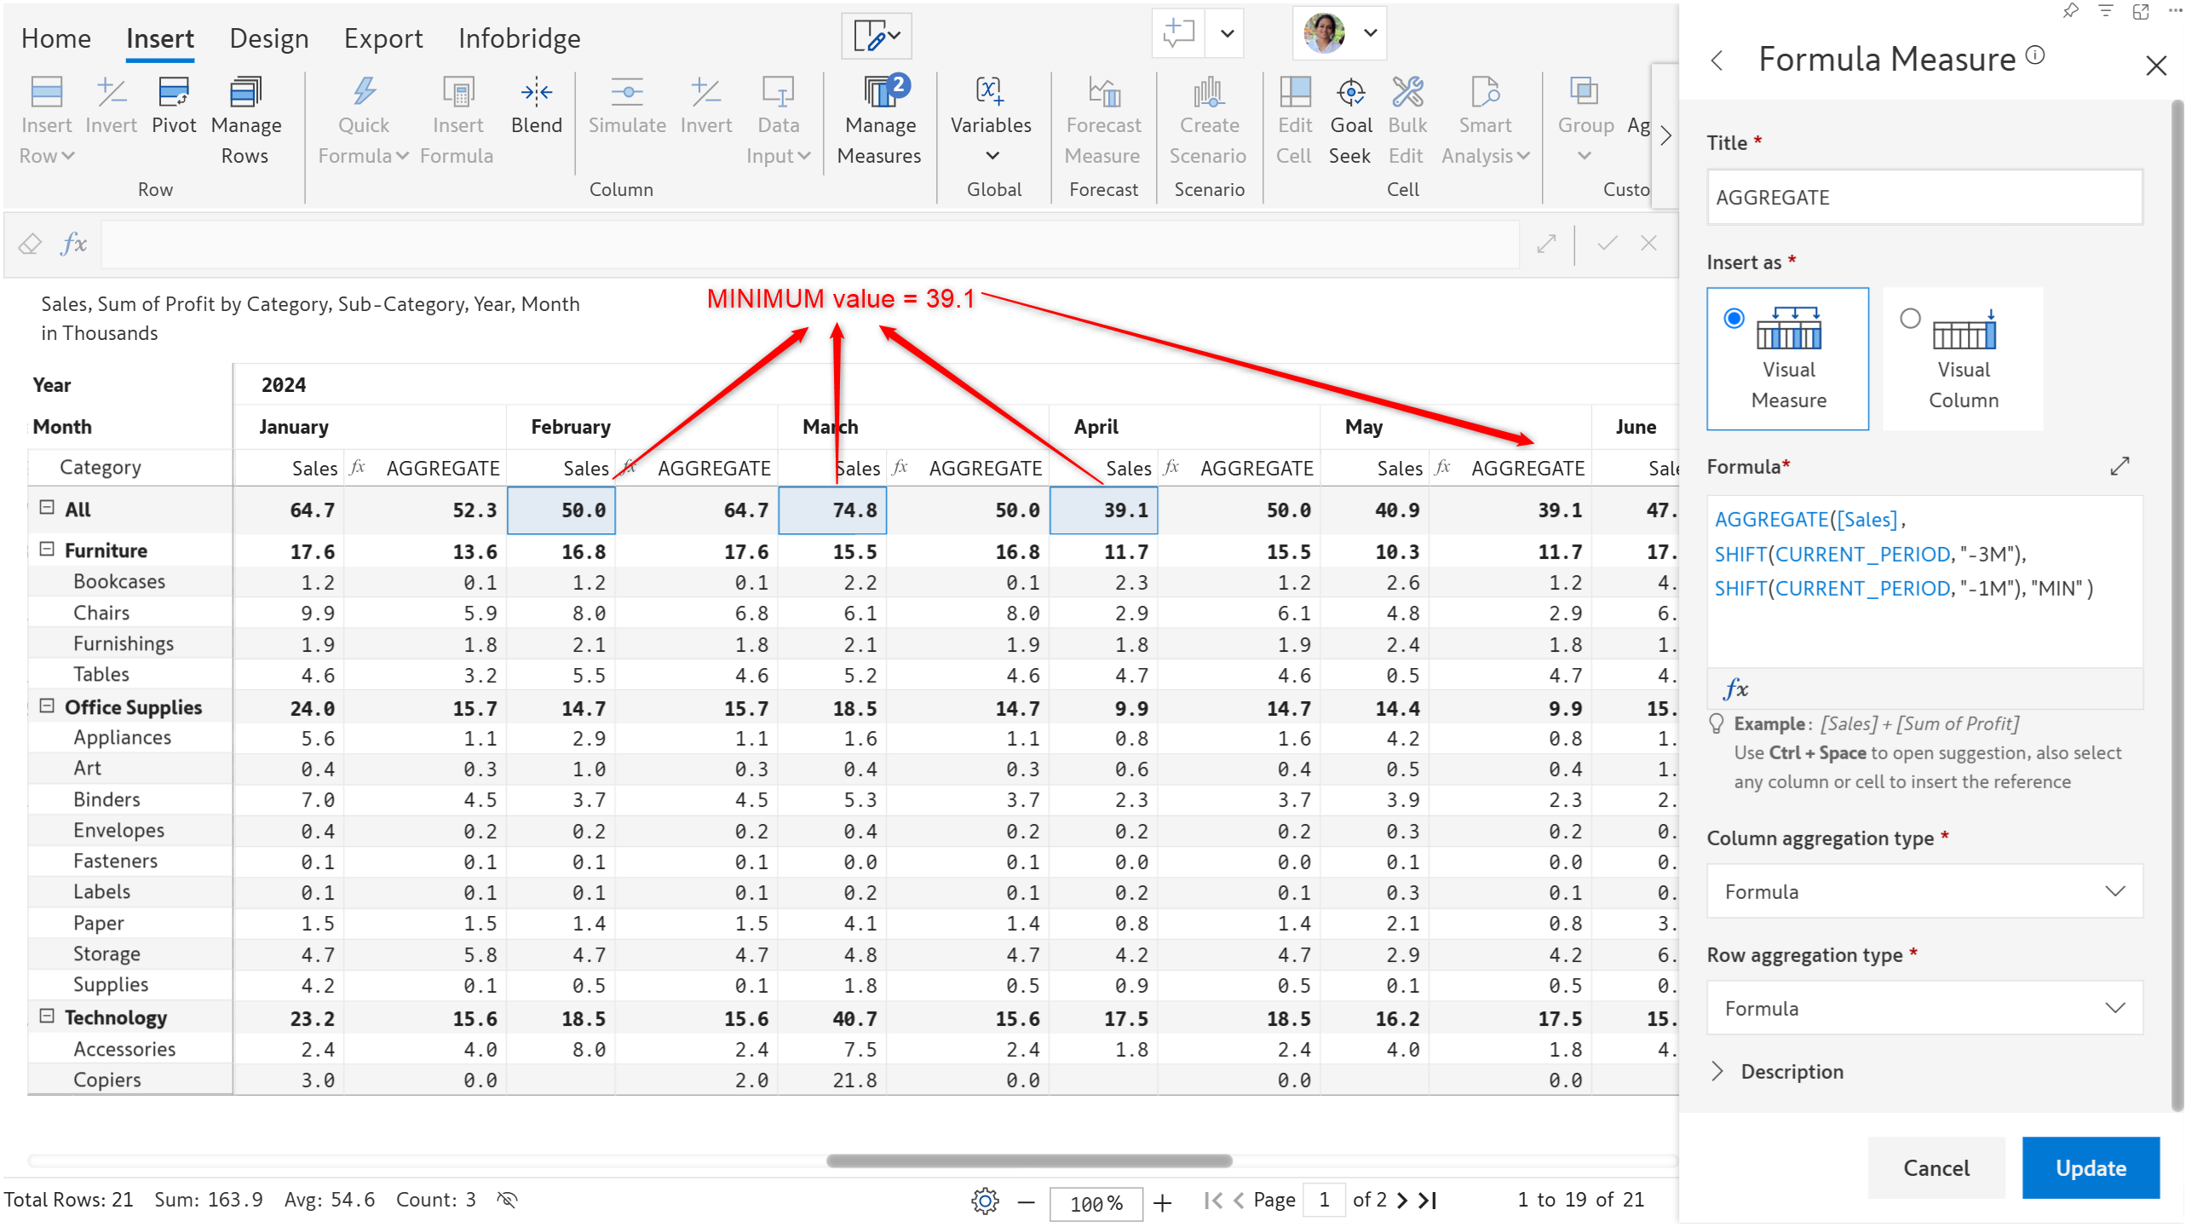Click the crossed-eye visibility icon in status bar
The width and height of the screenshot is (2186, 1227).
(x=507, y=1200)
